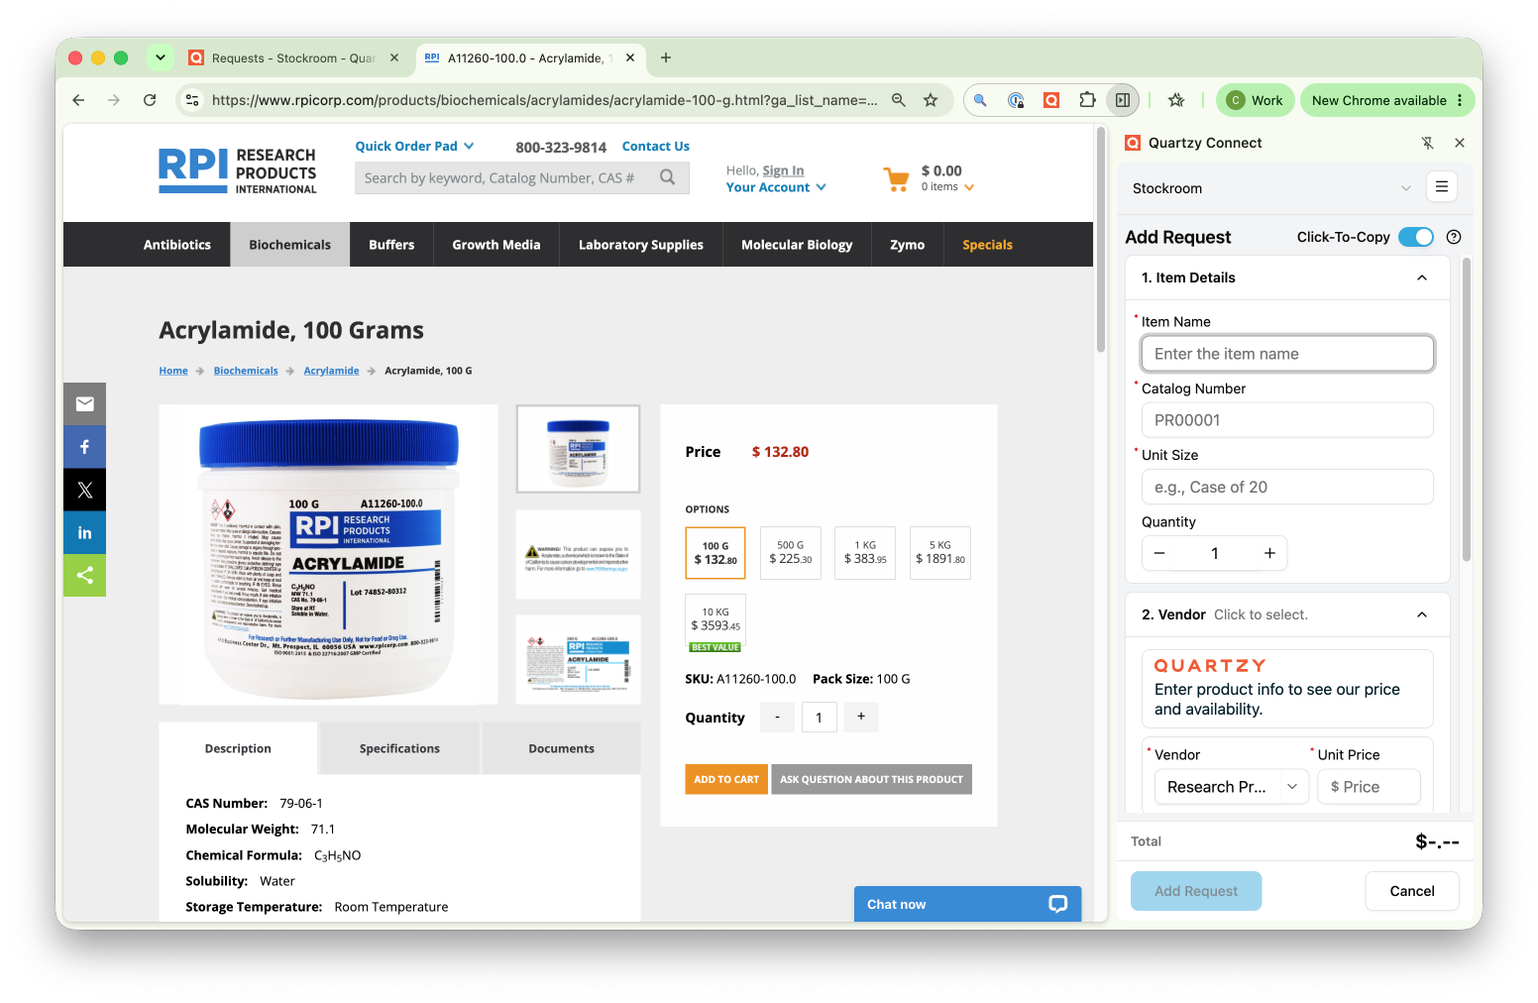Open the Molecular Biology menu
The width and height of the screenshot is (1538, 1003).
point(797,245)
